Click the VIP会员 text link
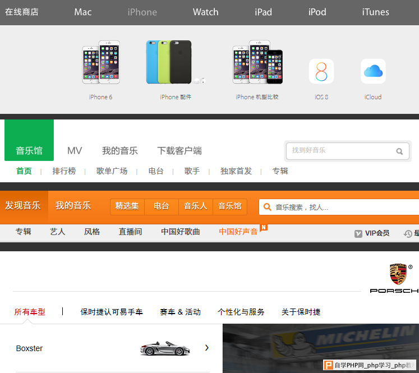 click(x=377, y=233)
